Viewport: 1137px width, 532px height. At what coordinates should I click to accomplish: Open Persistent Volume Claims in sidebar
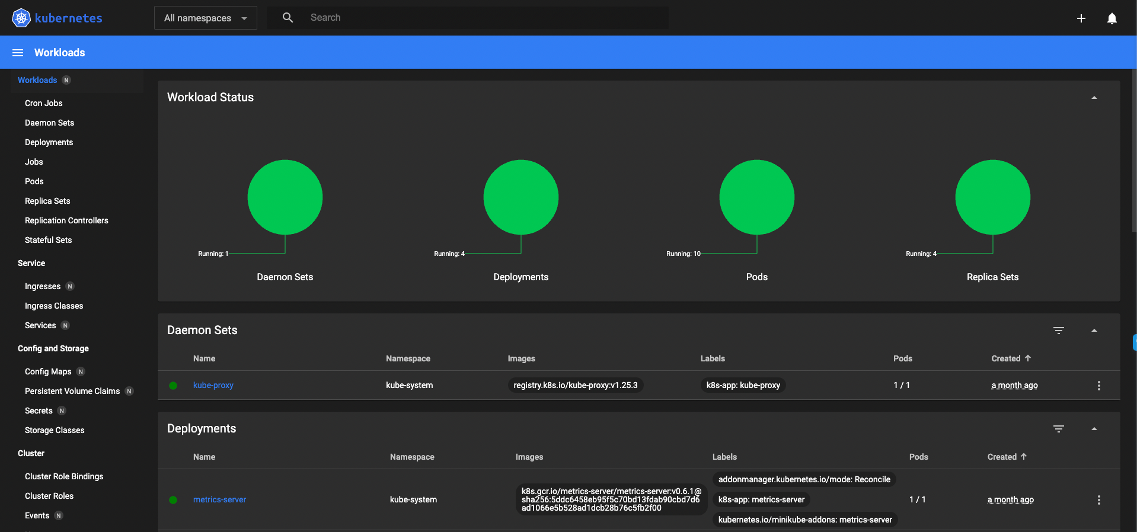pyautogui.click(x=72, y=391)
